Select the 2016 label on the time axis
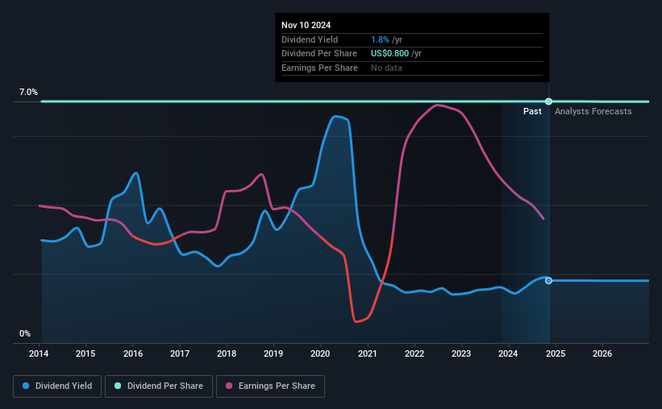The width and height of the screenshot is (662, 409). coord(133,353)
